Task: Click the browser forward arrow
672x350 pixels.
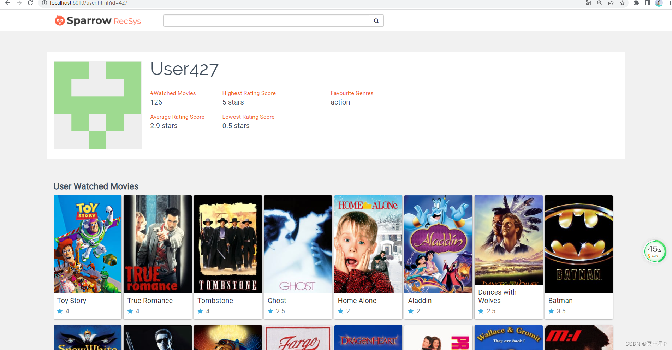Action: pyautogui.click(x=19, y=3)
